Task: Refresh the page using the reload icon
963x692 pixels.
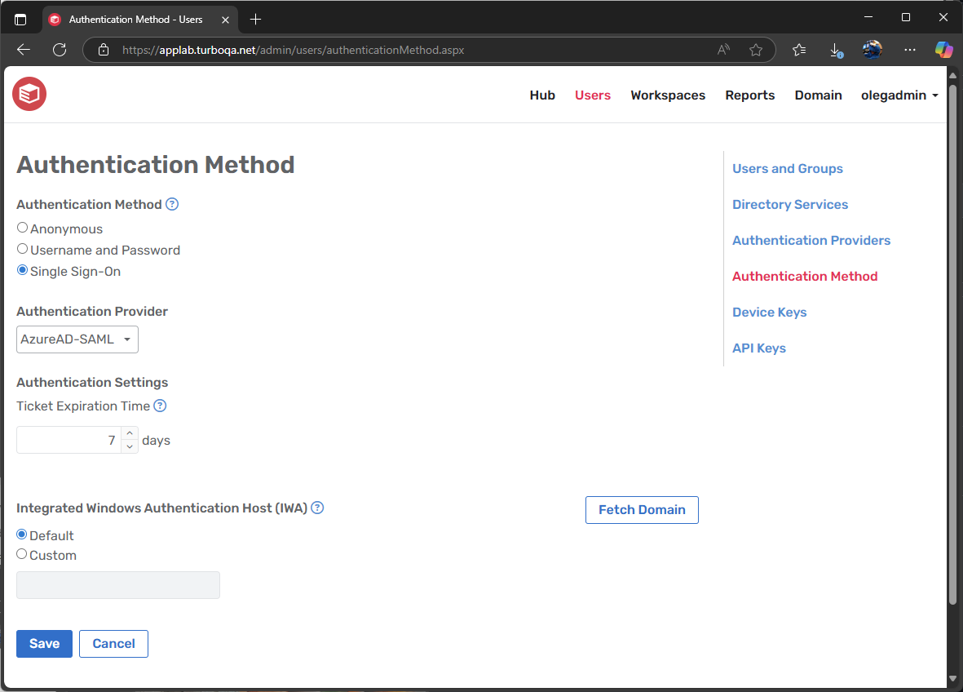Action: coord(59,49)
